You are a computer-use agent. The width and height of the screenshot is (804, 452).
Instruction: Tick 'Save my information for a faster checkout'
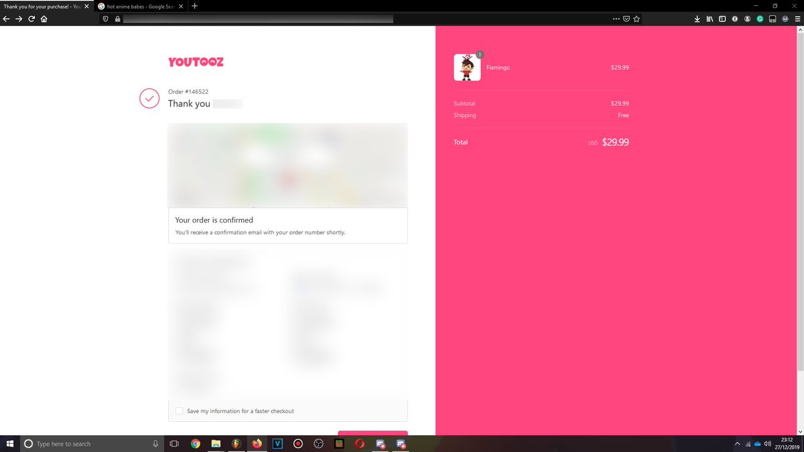pos(179,411)
